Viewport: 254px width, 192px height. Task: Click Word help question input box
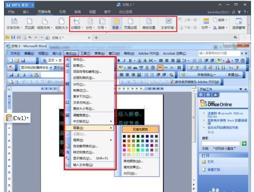(219, 53)
